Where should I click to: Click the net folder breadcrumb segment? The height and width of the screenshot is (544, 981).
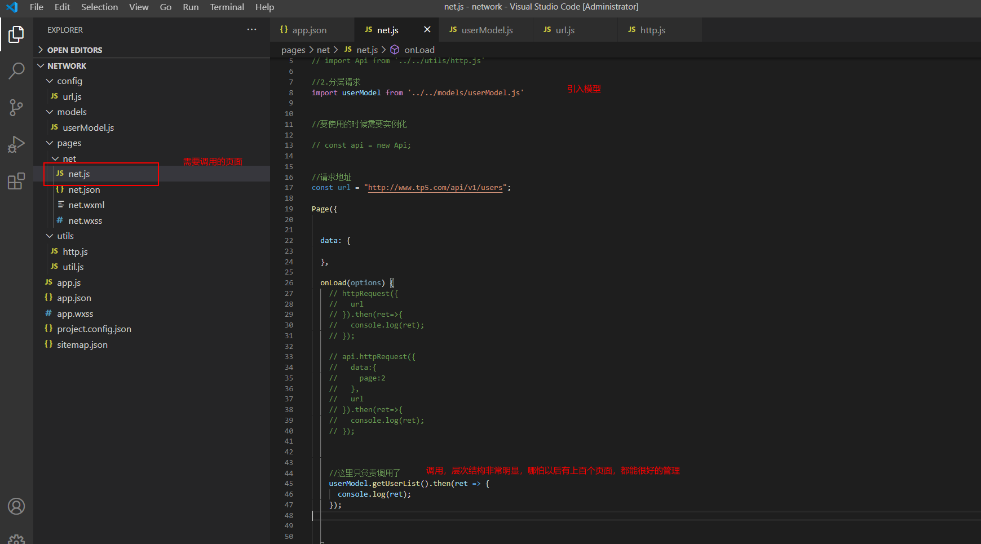click(323, 50)
